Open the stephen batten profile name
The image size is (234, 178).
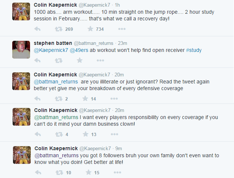pos(53,43)
